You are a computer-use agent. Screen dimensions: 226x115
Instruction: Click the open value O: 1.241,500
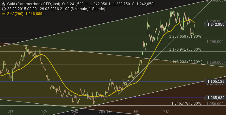click(73, 4)
